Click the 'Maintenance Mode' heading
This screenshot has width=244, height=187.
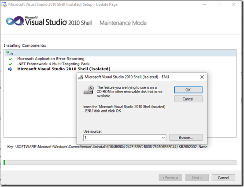point(123,23)
